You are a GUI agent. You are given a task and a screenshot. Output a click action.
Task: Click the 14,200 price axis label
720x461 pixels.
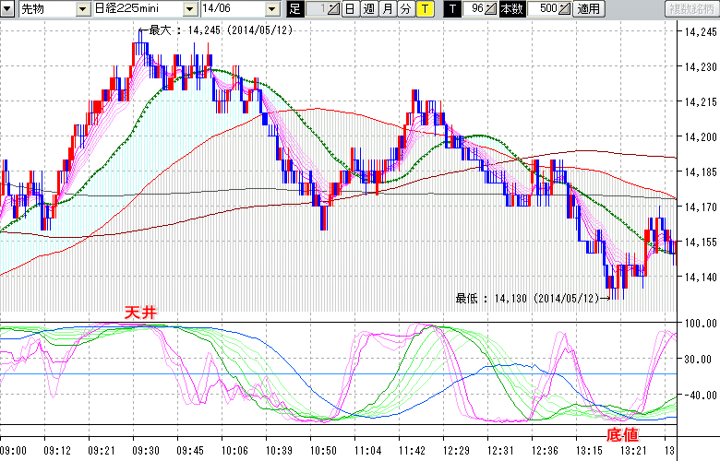coord(697,136)
